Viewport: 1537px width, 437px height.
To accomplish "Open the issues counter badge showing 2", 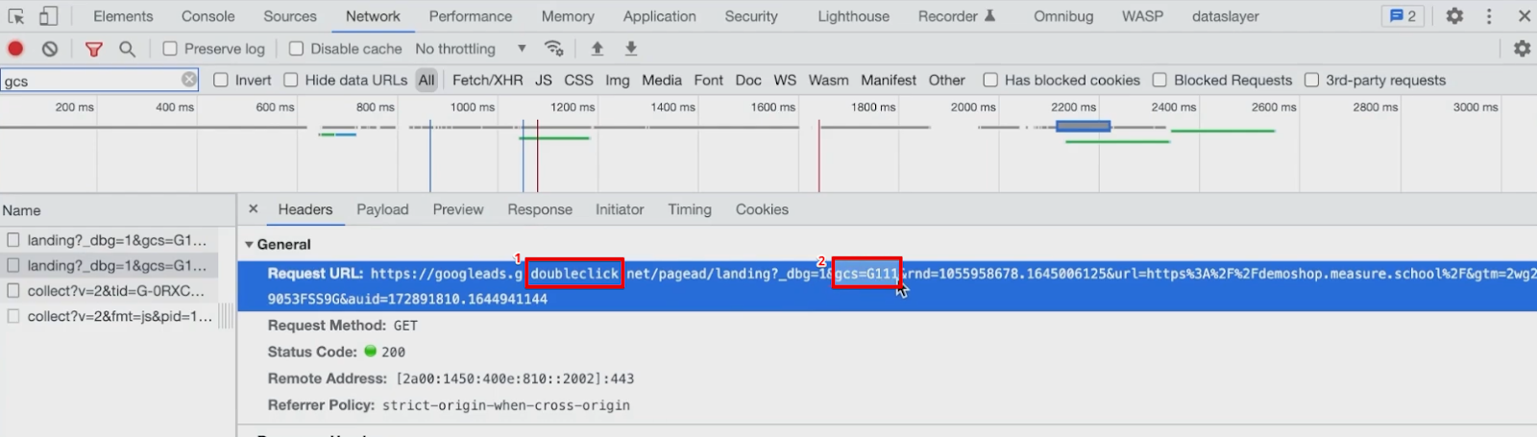I will [x=1403, y=16].
